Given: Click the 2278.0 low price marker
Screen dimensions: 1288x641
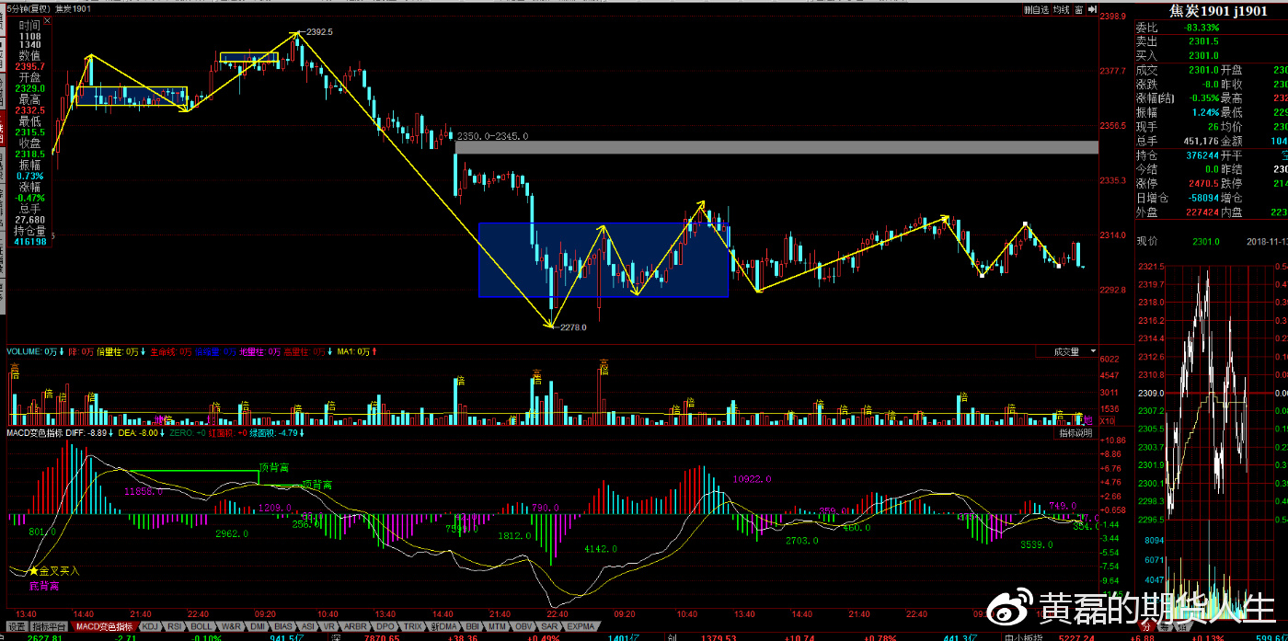Looking at the screenshot, I should click(x=570, y=326).
